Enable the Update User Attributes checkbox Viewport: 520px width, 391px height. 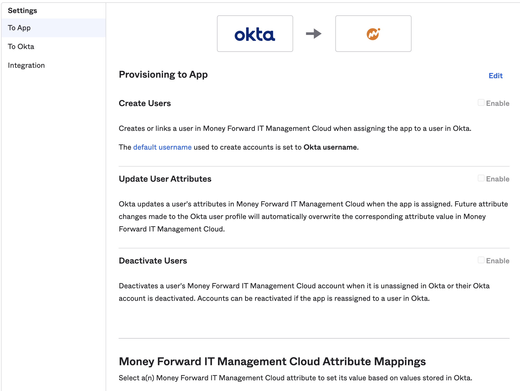(x=481, y=178)
